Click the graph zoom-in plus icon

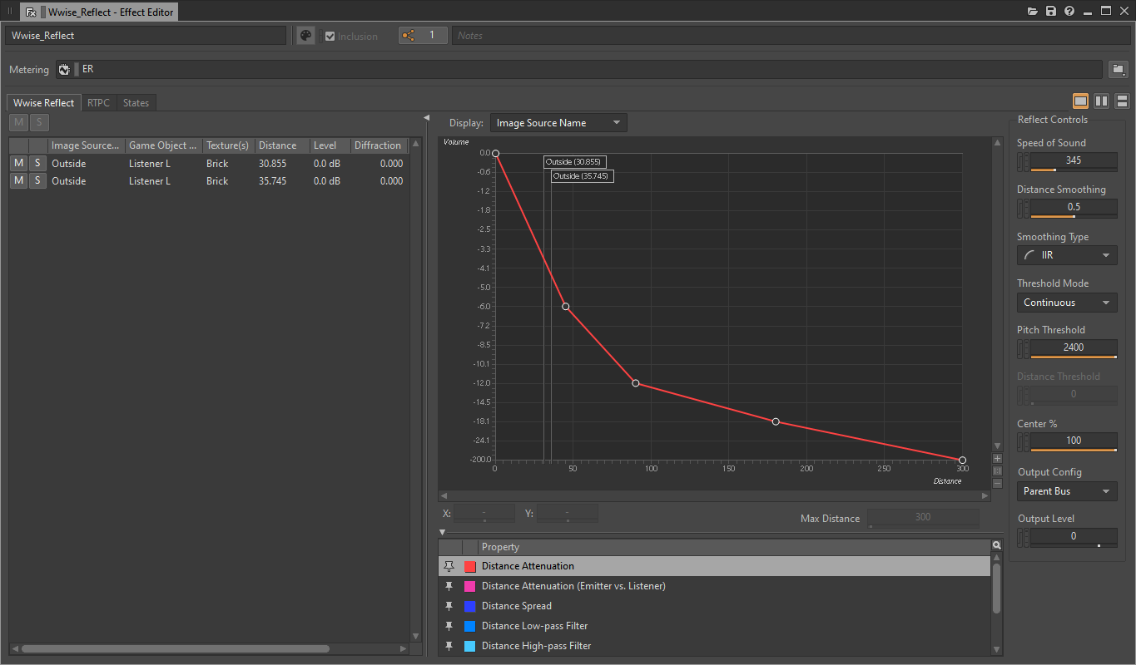pyautogui.click(x=997, y=459)
